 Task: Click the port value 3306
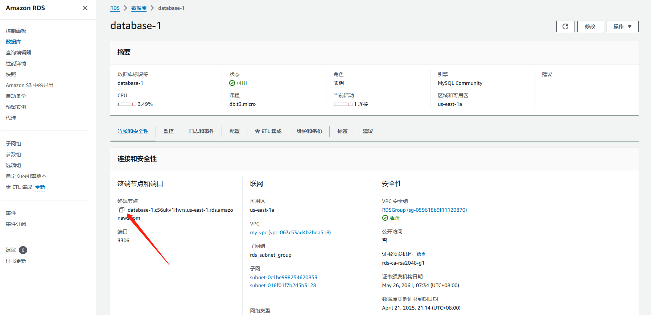pyautogui.click(x=123, y=240)
